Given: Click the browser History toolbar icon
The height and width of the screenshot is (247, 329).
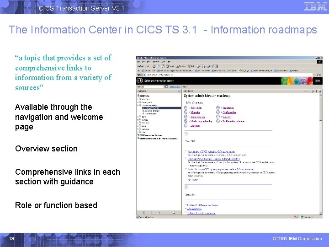Looking at the screenshot, I should [198, 66].
